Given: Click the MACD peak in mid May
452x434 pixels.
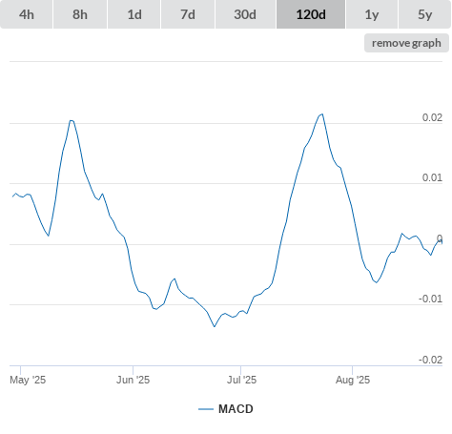Looking at the screenshot, I should [x=72, y=120].
